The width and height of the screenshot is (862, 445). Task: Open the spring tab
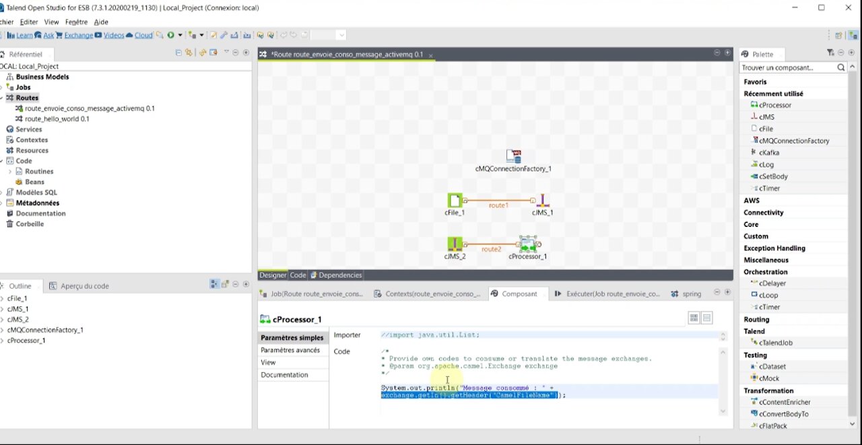686,294
